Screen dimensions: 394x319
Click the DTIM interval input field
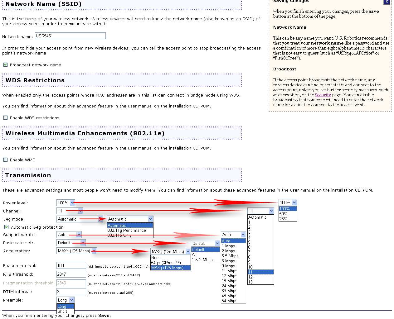pyautogui.click(x=71, y=292)
